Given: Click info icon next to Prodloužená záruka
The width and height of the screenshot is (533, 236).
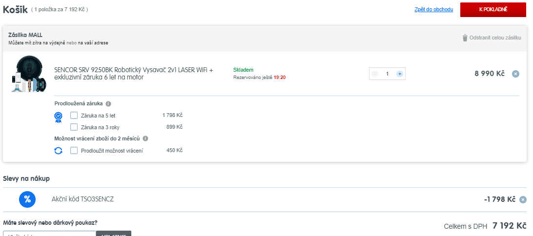Looking at the screenshot, I should pyautogui.click(x=108, y=104).
